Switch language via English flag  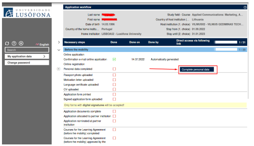(x=37, y=44)
